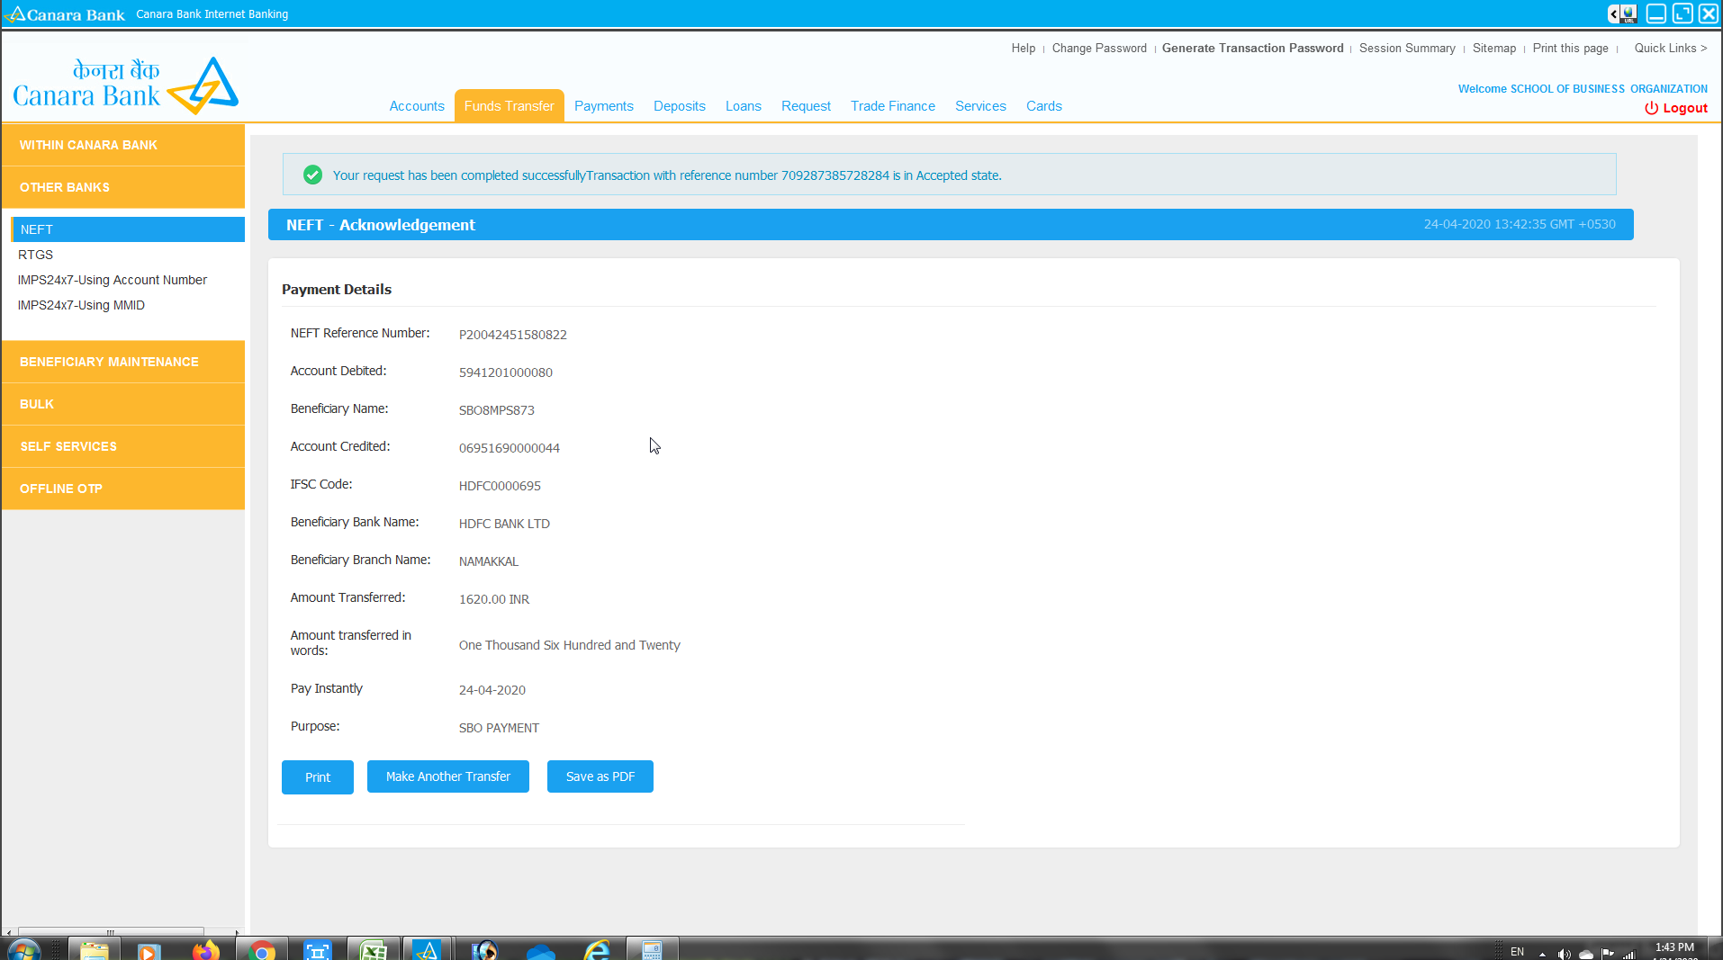This screenshot has height=960, width=1723.
Task: Click the Logout power icon
Action: coord(1651,108)
